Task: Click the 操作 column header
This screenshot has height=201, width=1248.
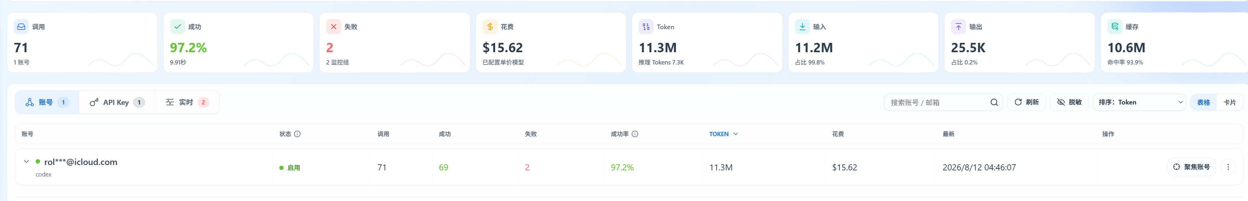Action: click(x=1108, y=134)
